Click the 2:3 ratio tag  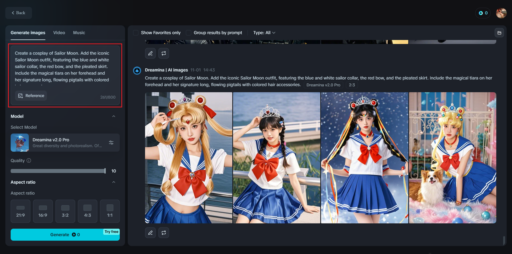(352, 85)
